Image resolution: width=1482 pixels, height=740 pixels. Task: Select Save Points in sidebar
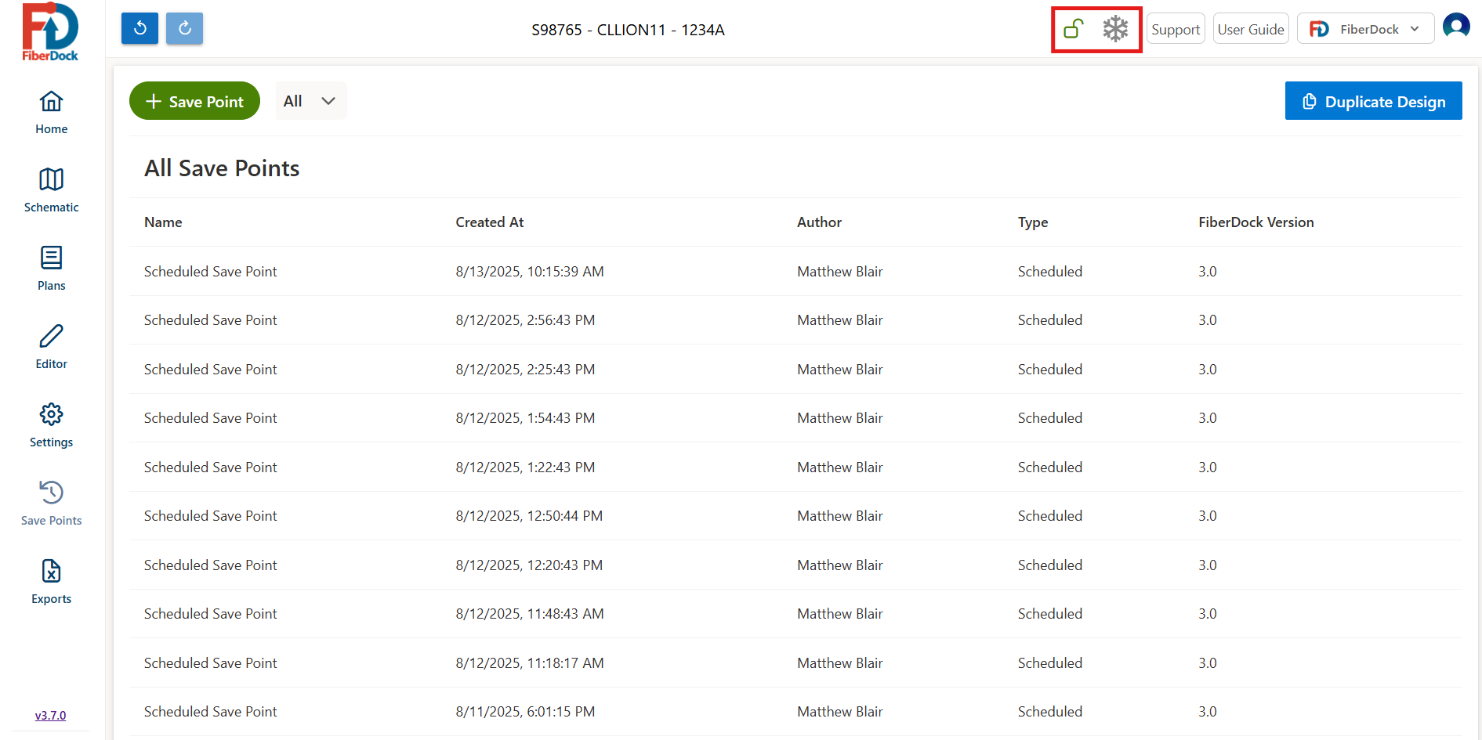pos(51,504)
